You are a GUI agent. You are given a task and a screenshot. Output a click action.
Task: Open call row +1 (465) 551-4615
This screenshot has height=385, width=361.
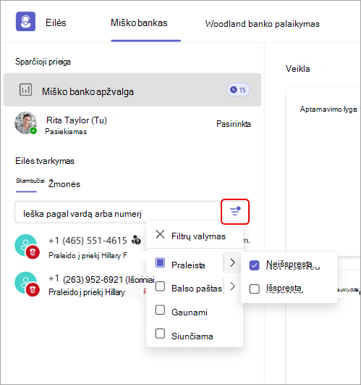click(x=81, y=247)
